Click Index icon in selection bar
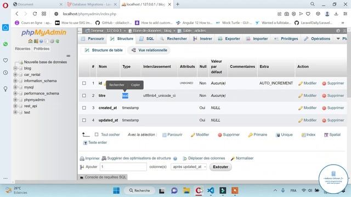 click(x=303, y=135)
